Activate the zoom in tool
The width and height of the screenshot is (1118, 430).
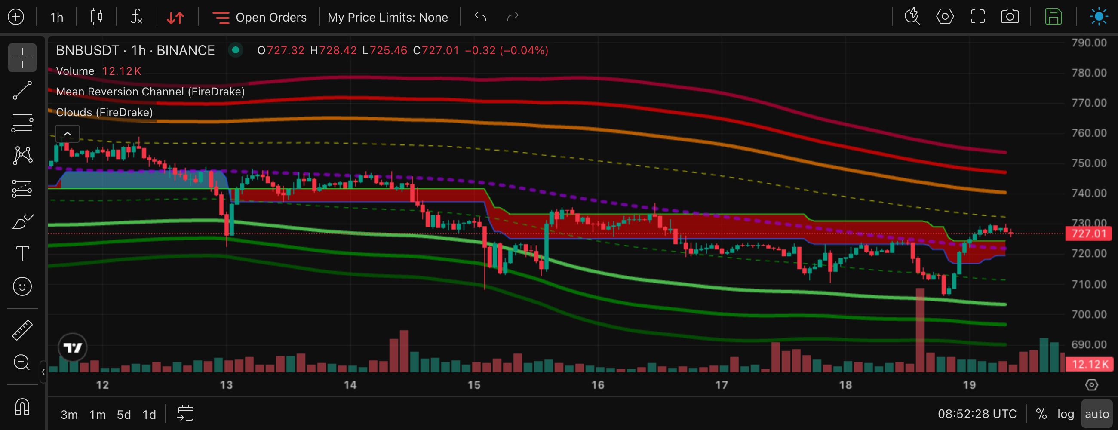point(22,362)
